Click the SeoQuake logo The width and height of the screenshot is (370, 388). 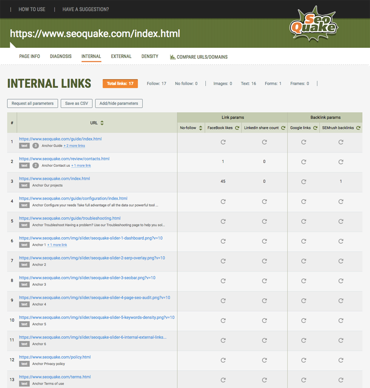(313, 24)
